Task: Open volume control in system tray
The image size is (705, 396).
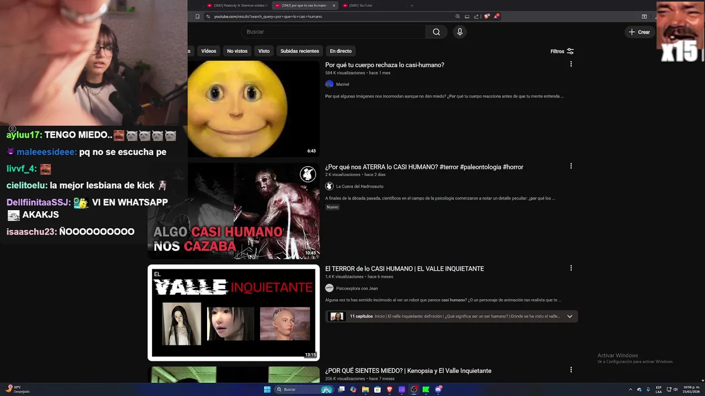Action: [x=676, y=389]
